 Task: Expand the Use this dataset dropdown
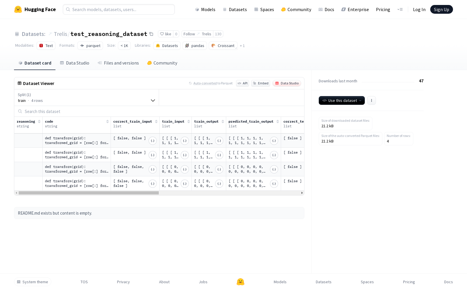pos(342,100)
